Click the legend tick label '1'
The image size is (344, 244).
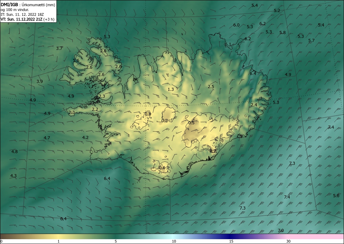[58, 242]
